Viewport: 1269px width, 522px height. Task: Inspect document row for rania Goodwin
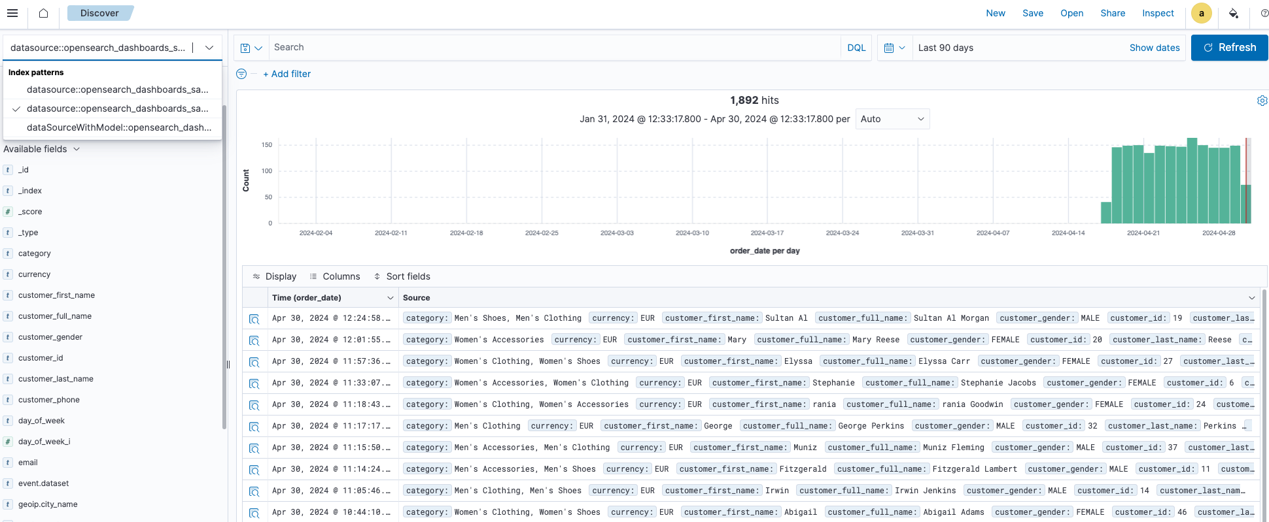pos(254,405)
